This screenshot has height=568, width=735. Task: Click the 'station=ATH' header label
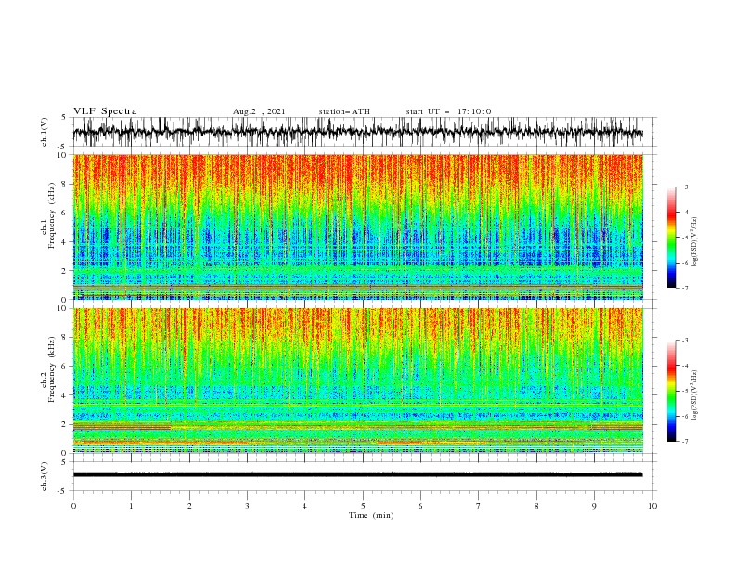(344, 111)
